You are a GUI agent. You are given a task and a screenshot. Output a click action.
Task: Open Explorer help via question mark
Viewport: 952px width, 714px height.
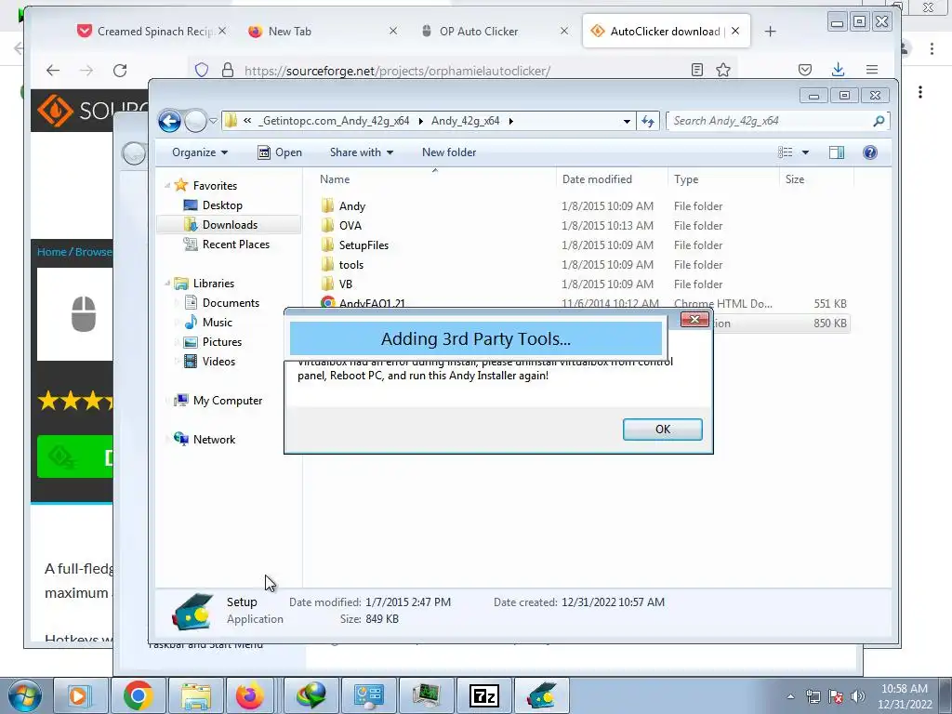click(870, 152)
